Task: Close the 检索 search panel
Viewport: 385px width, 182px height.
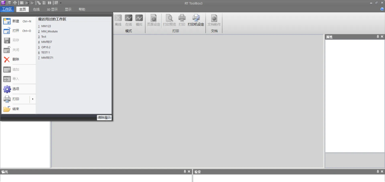Action: (382, 172)
